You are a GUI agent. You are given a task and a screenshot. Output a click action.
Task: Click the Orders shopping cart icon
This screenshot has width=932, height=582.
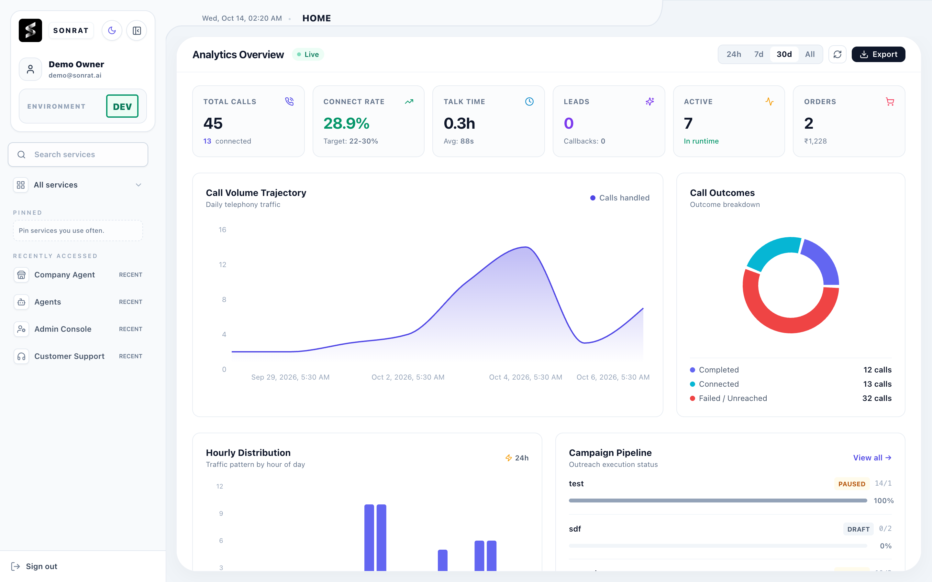(x=890, y=102)
